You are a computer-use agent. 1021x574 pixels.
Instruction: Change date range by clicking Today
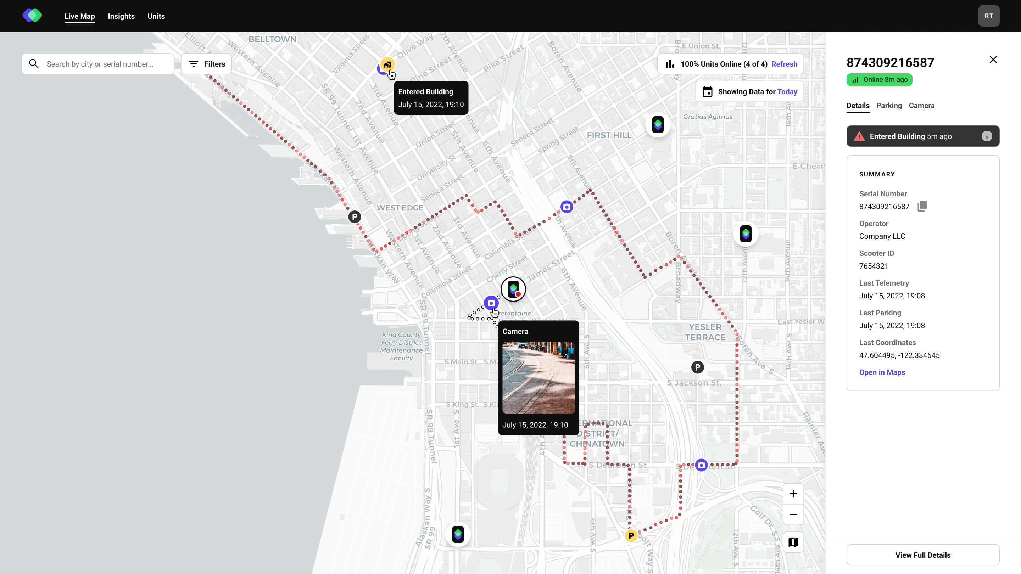tap(787, 92)
